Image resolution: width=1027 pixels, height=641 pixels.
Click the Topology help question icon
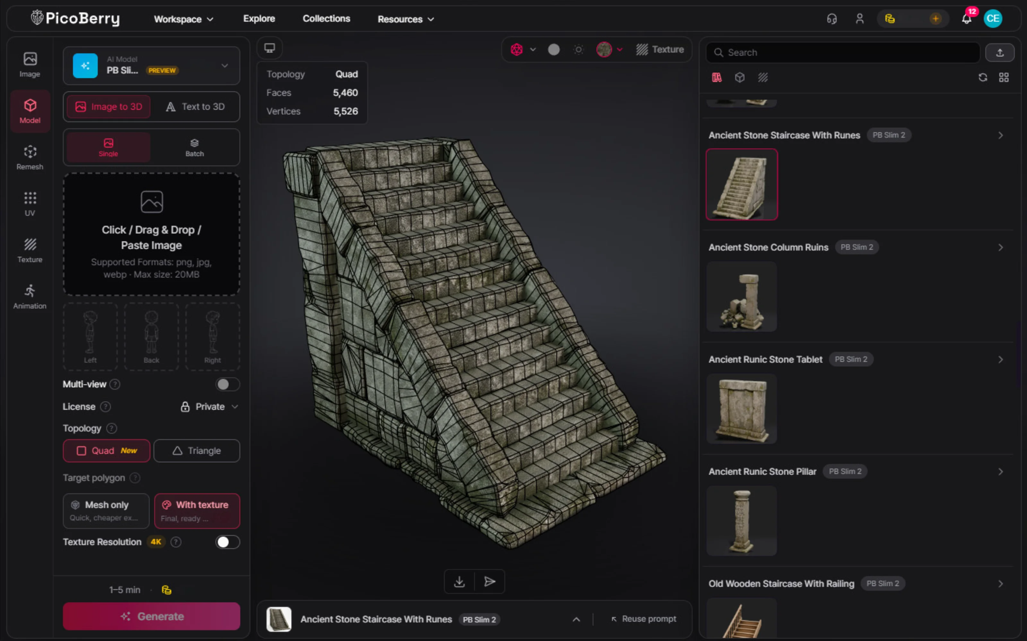(112, 429)
